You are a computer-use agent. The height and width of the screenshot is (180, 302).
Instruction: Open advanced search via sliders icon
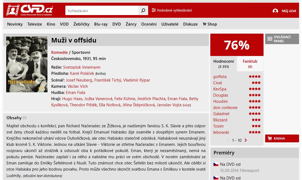(x=154, y=10)
